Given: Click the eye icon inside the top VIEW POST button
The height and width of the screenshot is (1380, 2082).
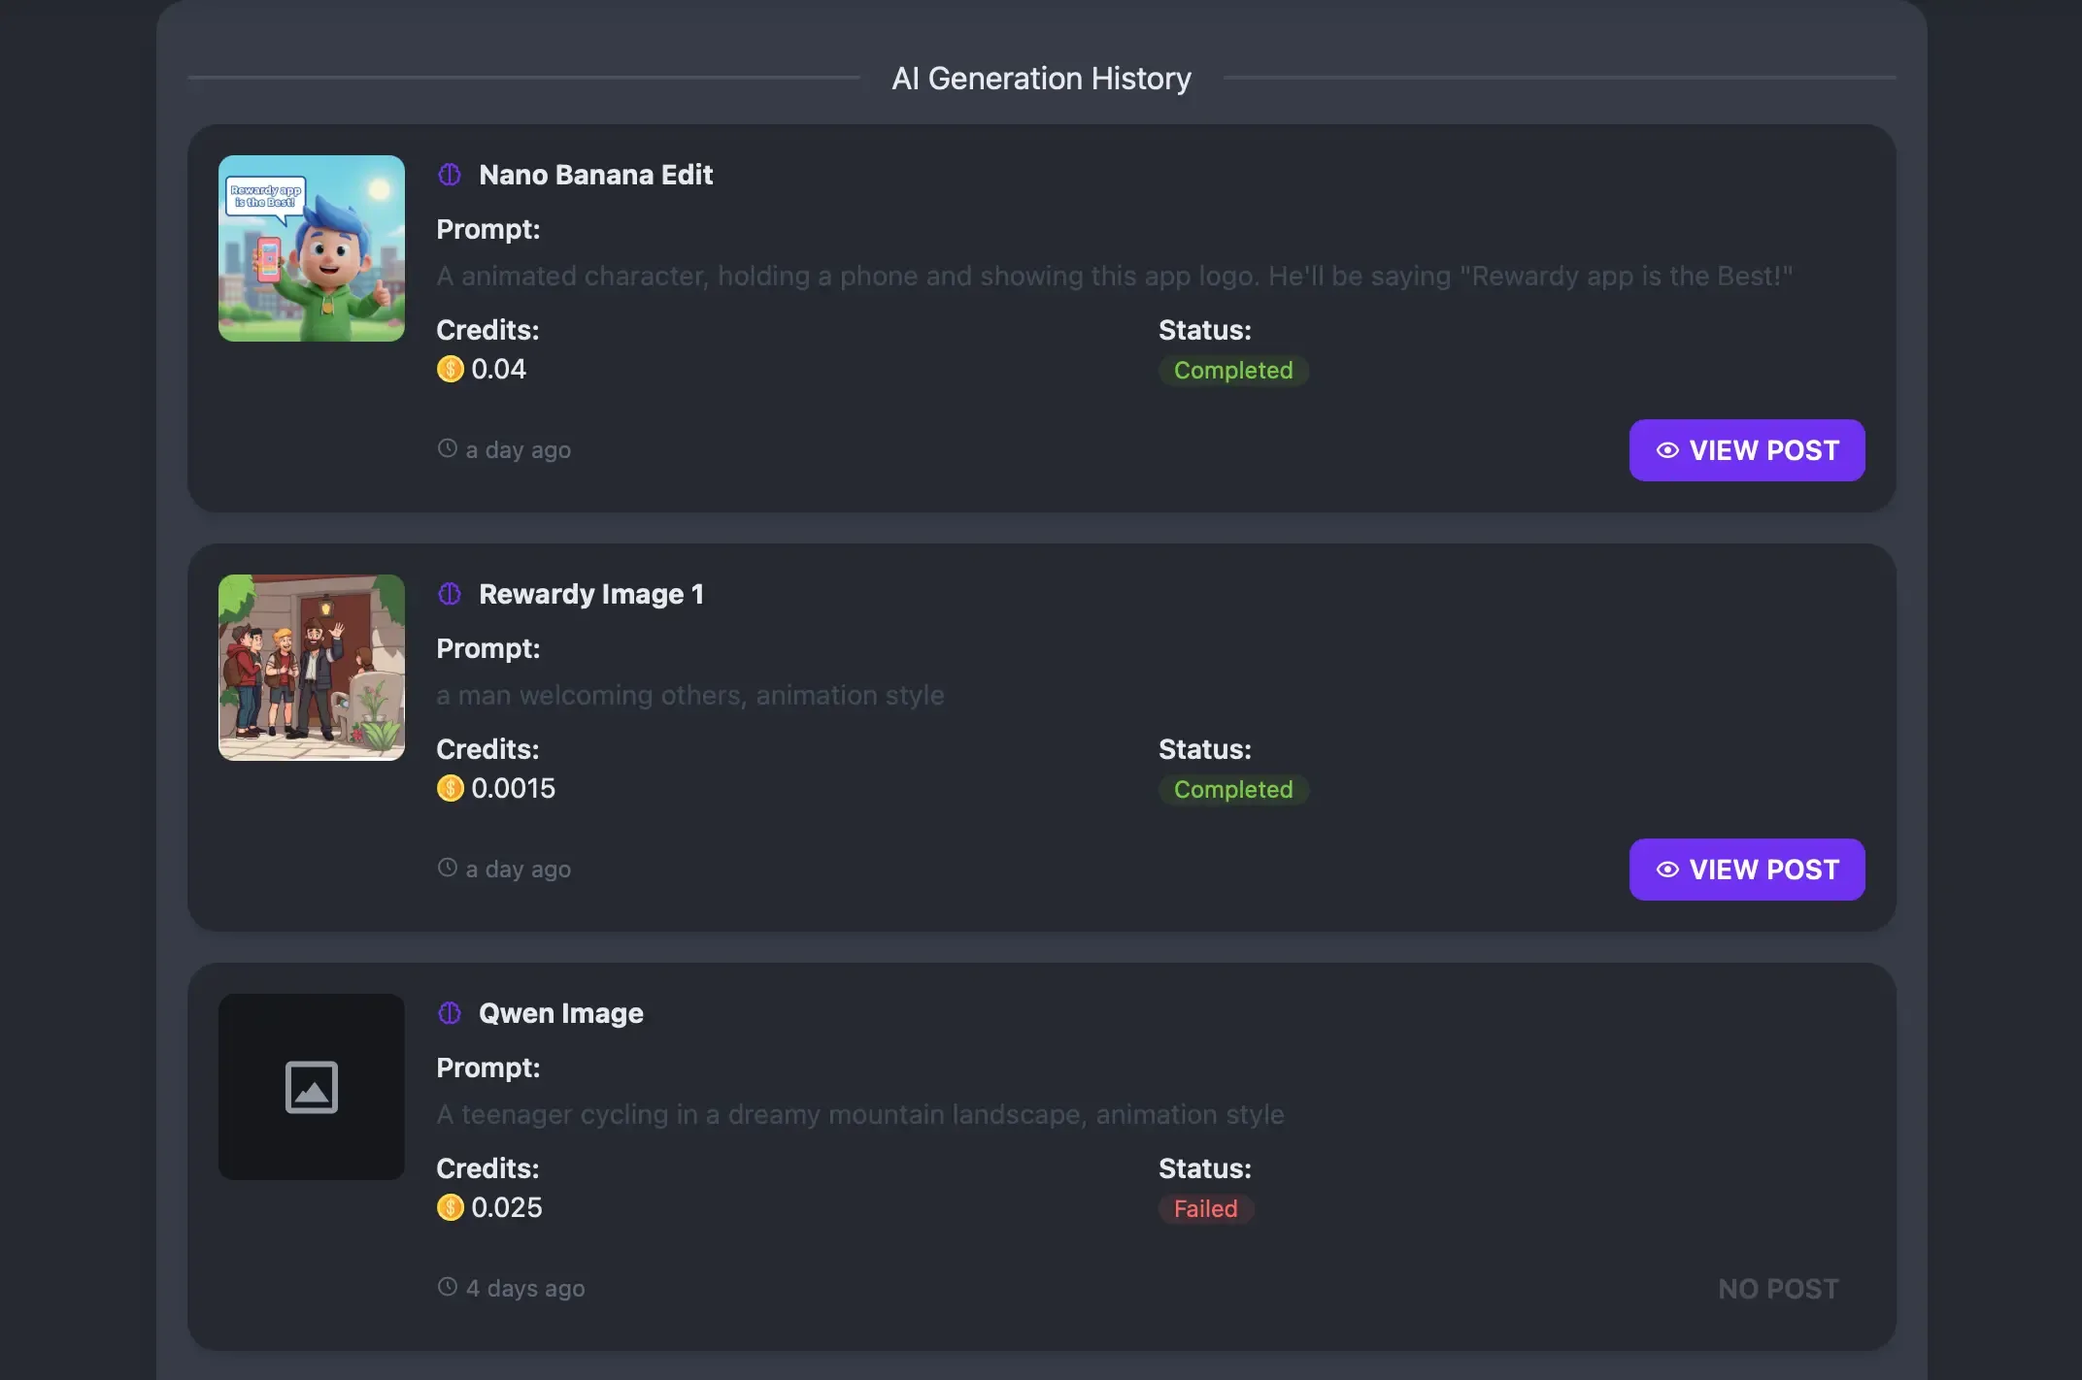Looking at the screenshot, I should pos(1667,450).
